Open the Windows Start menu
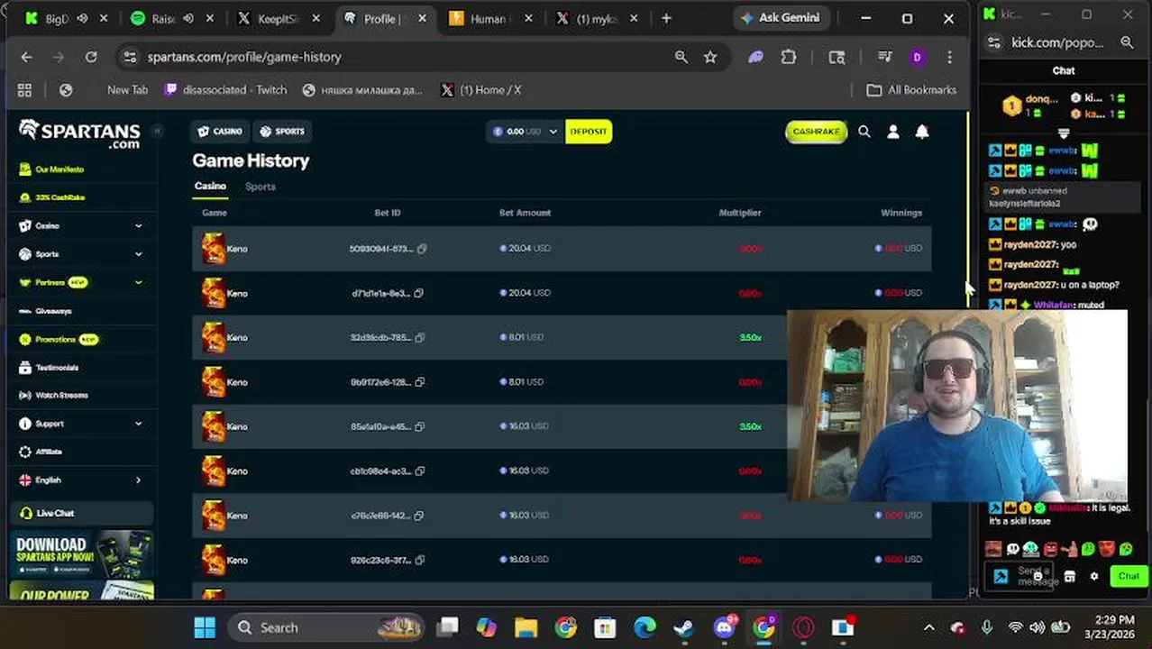 (x=205, y=627)
